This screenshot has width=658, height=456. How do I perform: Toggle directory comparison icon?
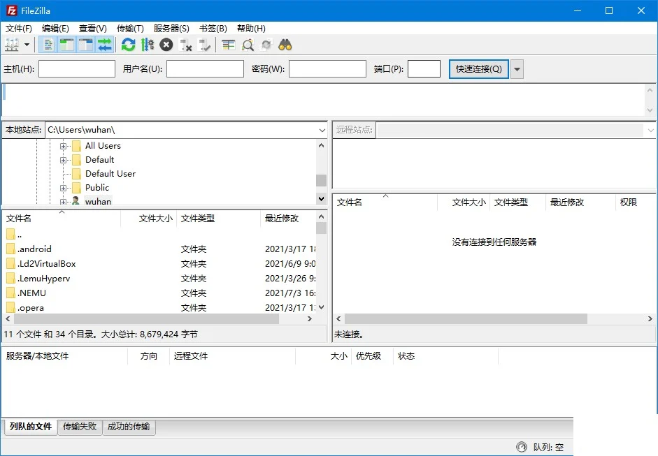(x=248, y=45)
